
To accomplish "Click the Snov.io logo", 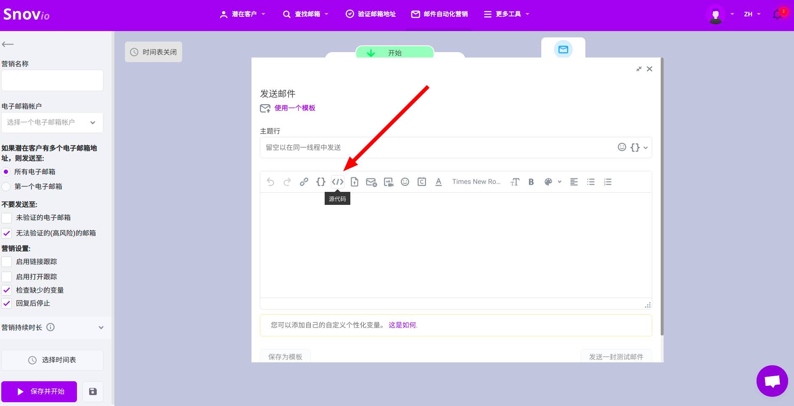I will click(26, 15).
